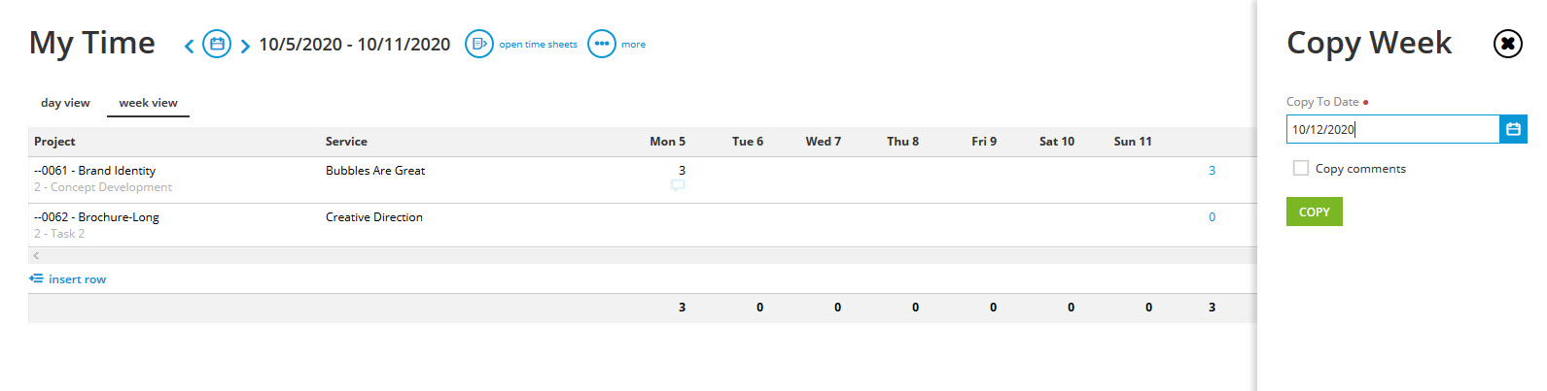This screenshot has height=391, width=1547.
Task: Go to the previous week arrow
Action: point(189,46)
